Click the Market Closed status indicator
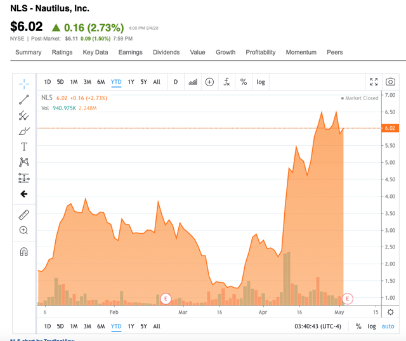The image size is (406, 341). pyautogui.click(x=360, y=98)
